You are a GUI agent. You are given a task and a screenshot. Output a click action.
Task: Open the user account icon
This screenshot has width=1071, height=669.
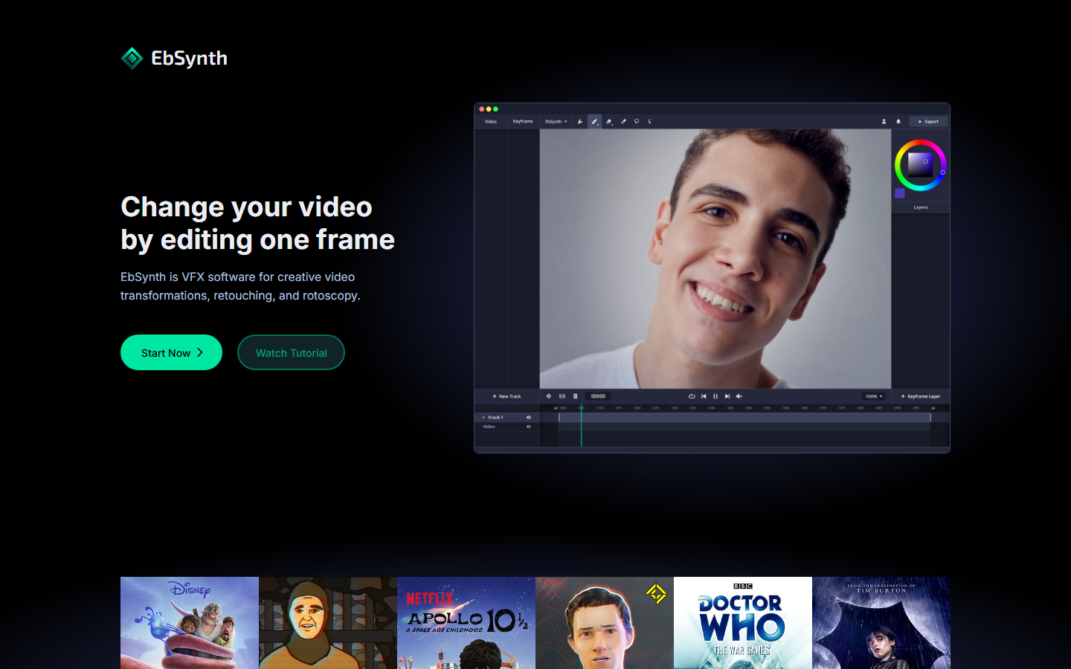[x=884, y=121]
